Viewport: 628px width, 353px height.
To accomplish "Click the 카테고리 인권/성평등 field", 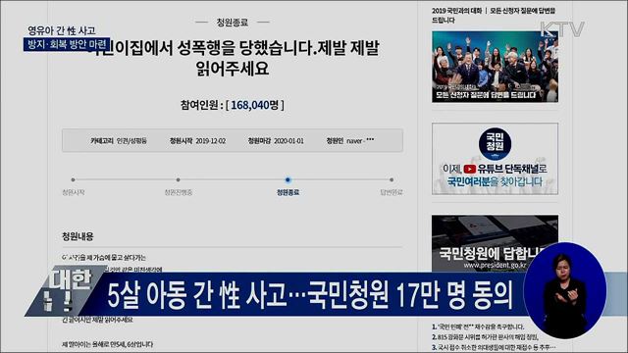I will click(119, 141).
